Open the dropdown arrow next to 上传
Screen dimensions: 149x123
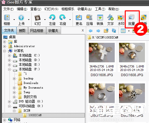pyautogui.click(x=29, y=20)
